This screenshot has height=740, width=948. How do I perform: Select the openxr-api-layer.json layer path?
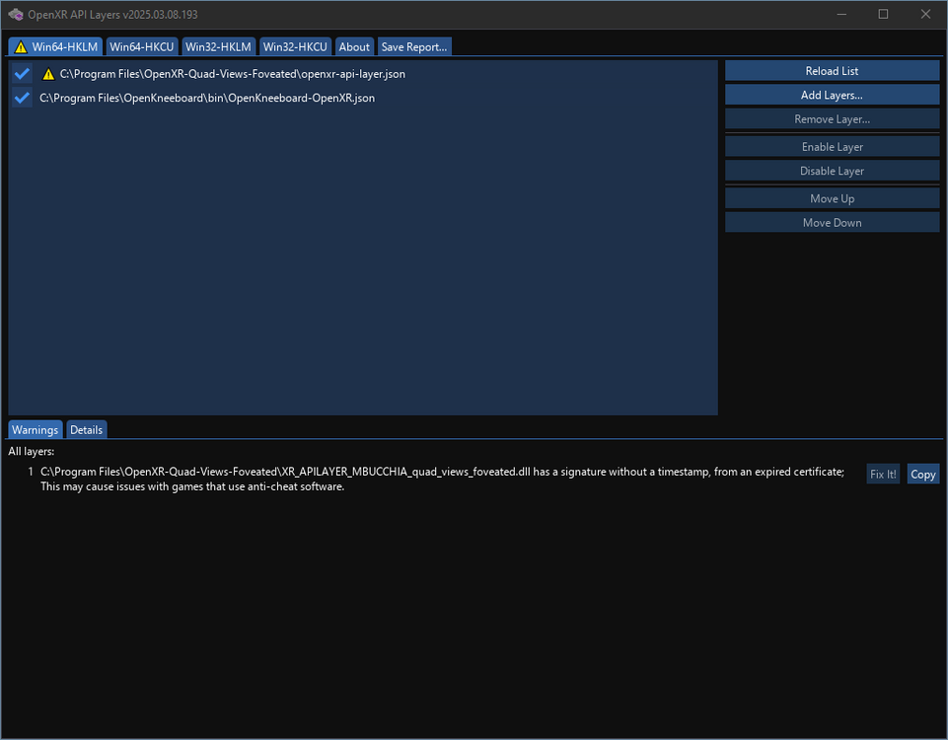point(232,74)
